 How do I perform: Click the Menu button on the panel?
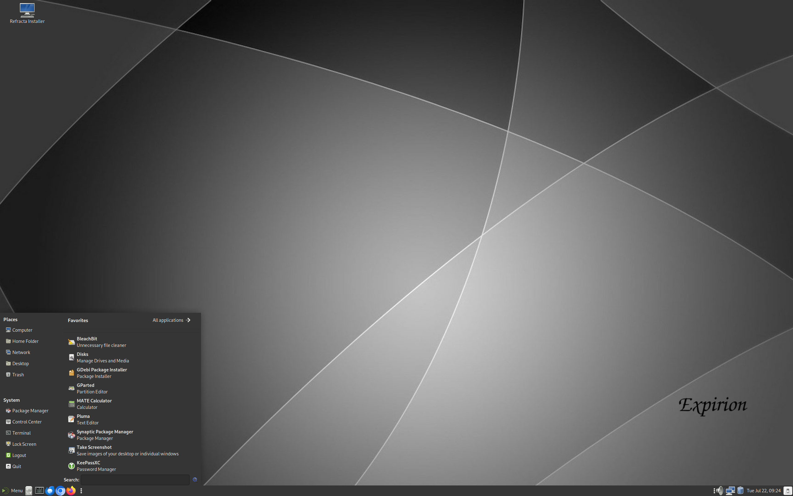[12, 491]
